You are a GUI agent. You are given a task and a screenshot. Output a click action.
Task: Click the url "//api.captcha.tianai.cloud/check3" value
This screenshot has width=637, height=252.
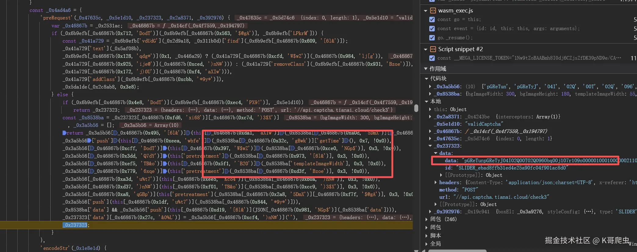pos(501,197)
